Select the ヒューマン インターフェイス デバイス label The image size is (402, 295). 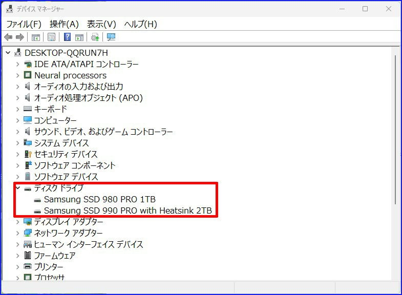point(89,244)
